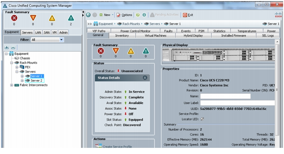Click the expand-all plus icon above tree
284x154 pixels.
7,47
